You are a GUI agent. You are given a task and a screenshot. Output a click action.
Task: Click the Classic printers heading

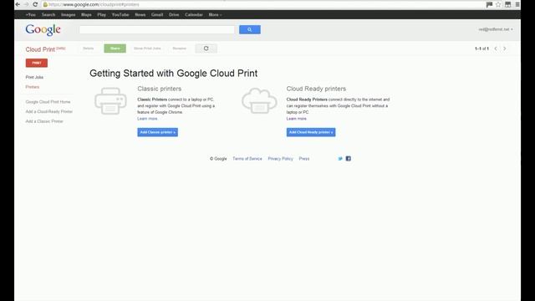[x=160, y=89]
